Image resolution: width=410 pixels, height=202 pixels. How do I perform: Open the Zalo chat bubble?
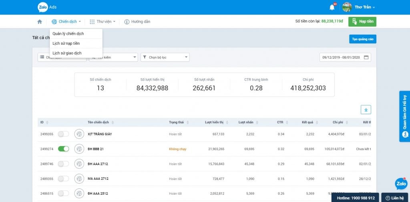click(x=401, y=184)
